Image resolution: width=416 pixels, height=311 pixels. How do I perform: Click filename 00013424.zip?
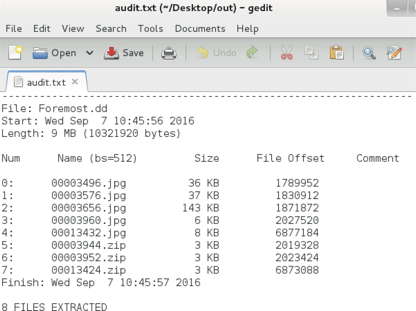click(x=89, y=270)
